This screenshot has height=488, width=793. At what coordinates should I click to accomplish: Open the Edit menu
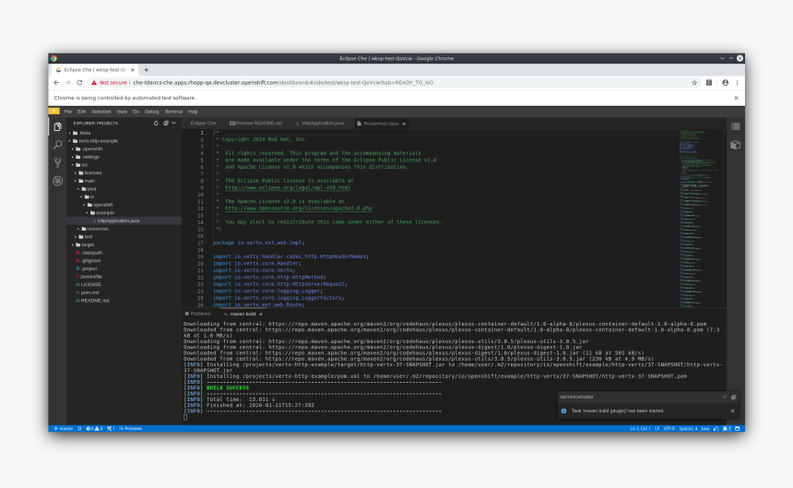tap(81, 112)
